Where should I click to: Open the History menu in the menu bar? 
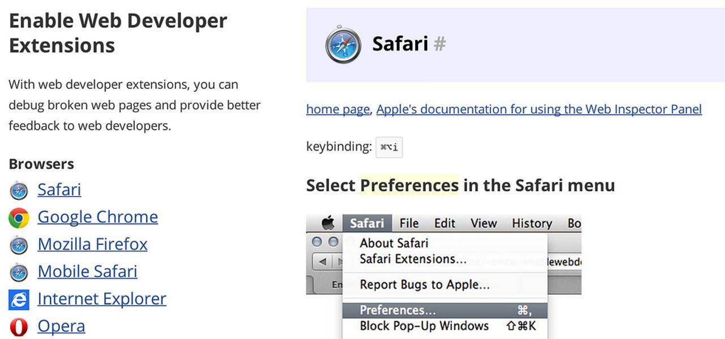531,223
